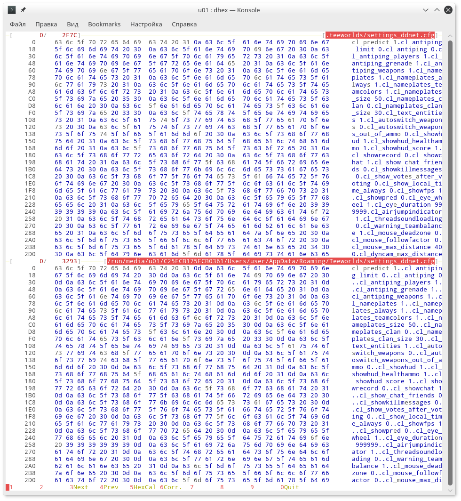Click 'antiping_grenade 1.cl_an' text in top pane
This screenshot has height=501, width=461.
[x=397, y=63]
